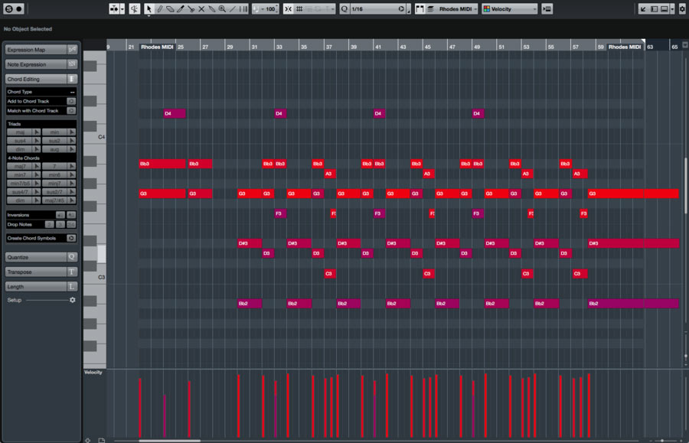Apply the sus4 triad chord button

tap(20, 141)
